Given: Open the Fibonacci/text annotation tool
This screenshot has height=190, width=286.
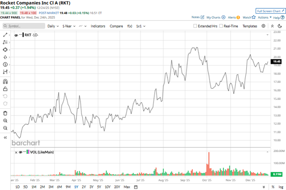Looking at the screenshot, I should point(5,42).
